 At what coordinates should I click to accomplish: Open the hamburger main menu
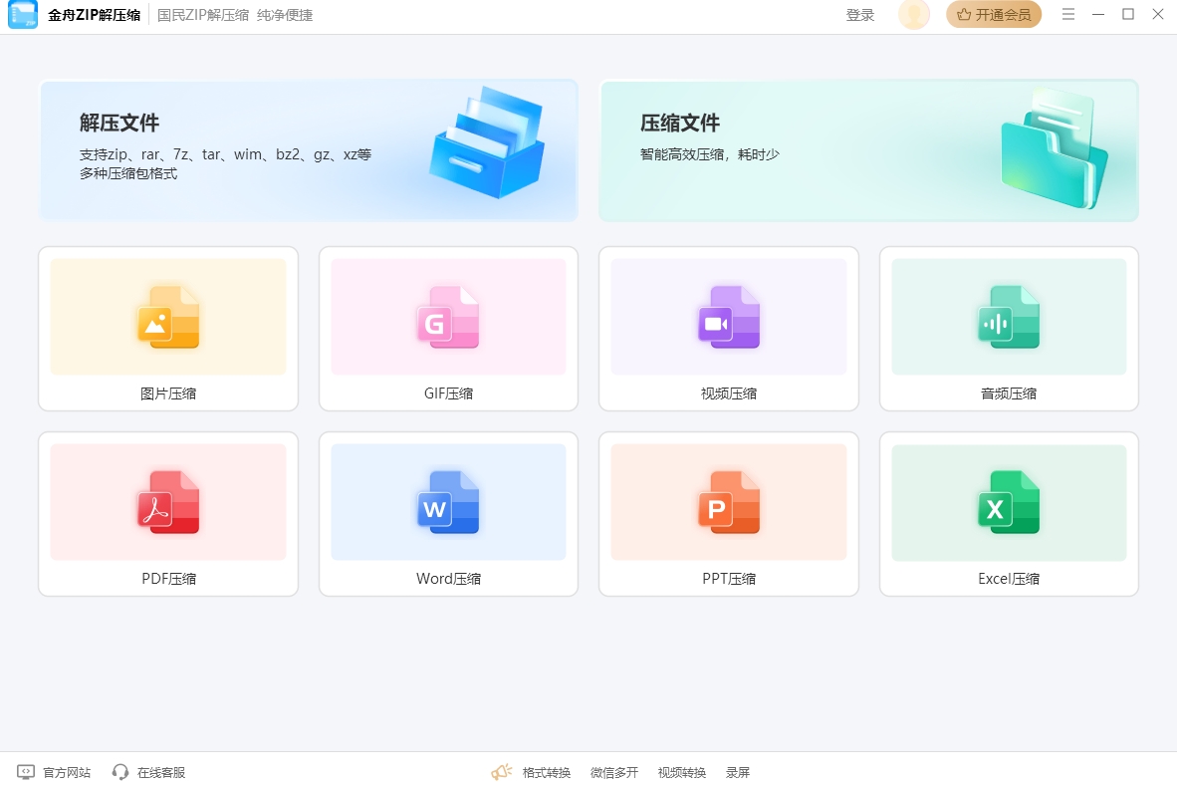coord(1068,15)
